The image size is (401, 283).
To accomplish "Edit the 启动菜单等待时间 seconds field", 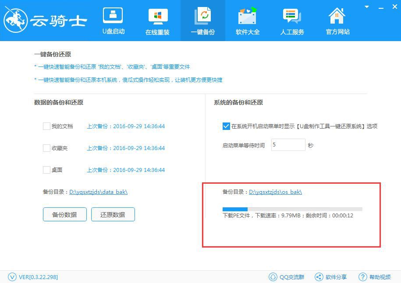I will pos(288,144).
